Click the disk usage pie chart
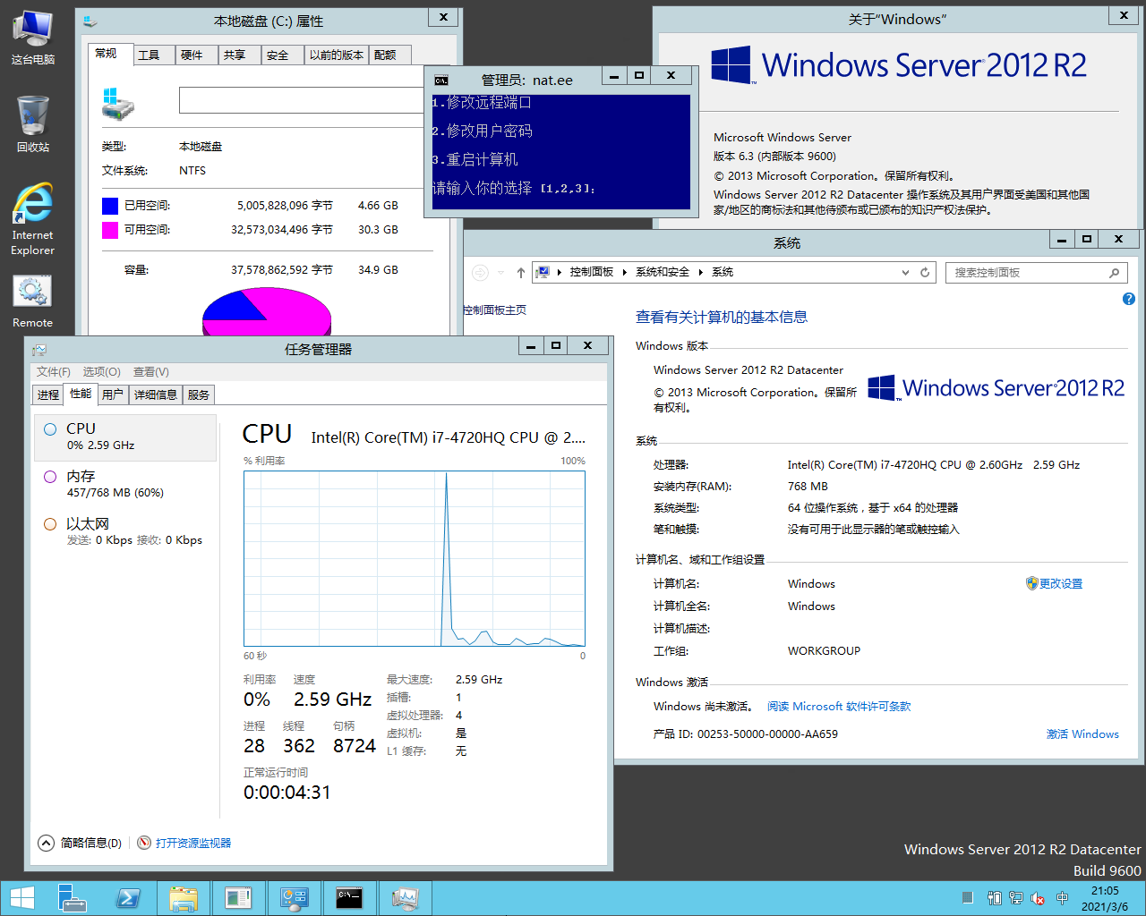 click(x=267, y=311)
